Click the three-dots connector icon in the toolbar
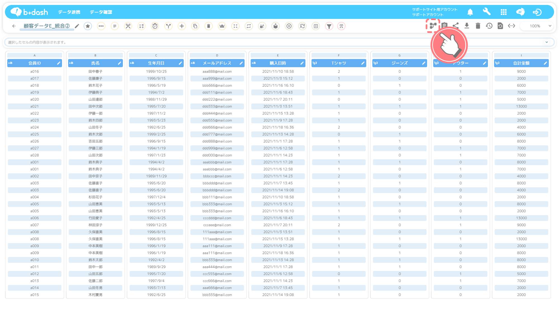Screen dimensions: 559x314 [101, 26]
